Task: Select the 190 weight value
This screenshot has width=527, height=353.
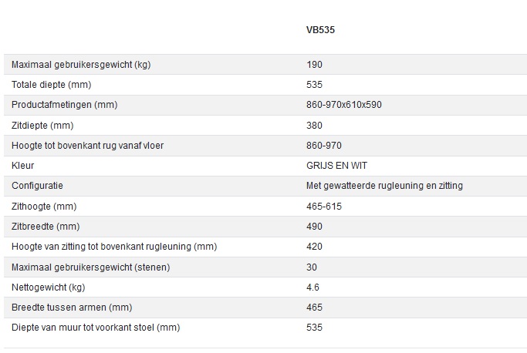Action: pos(314,65)
